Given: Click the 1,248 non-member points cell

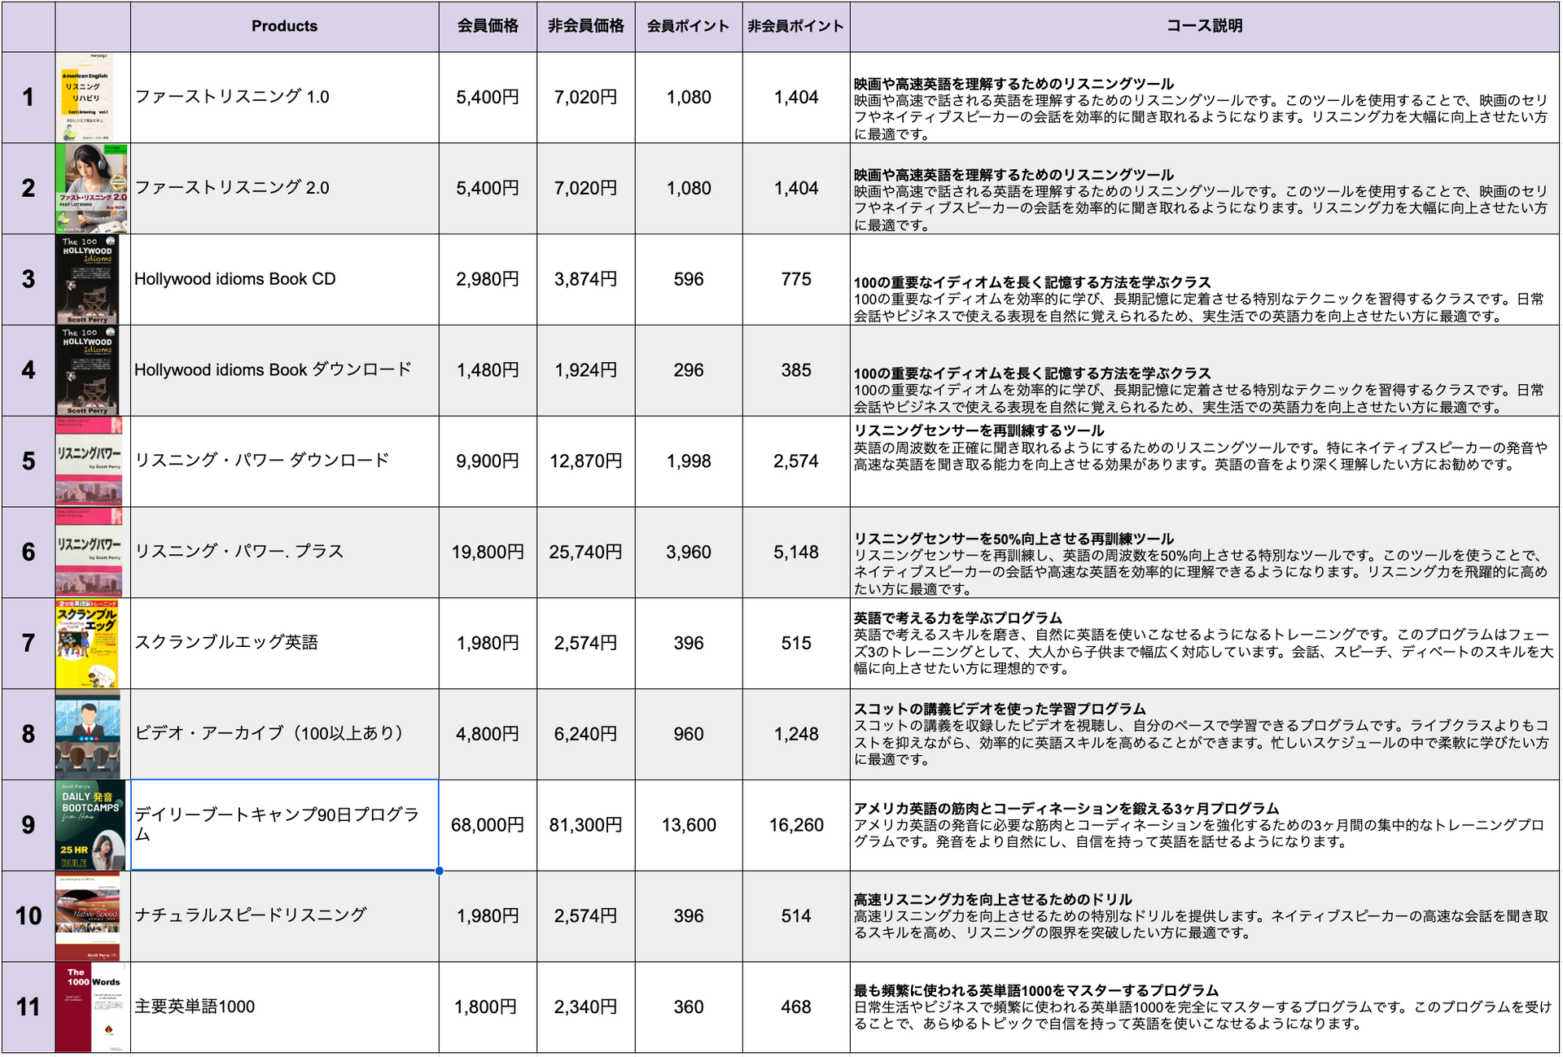Looking at the screenshot, I should [796, 735].
